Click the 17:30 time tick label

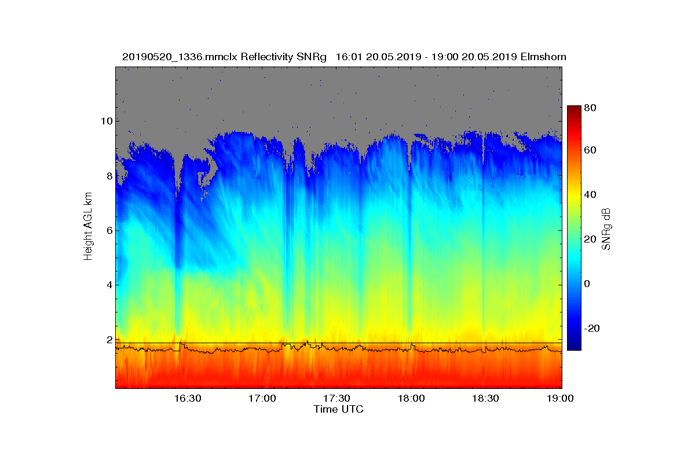336,398
